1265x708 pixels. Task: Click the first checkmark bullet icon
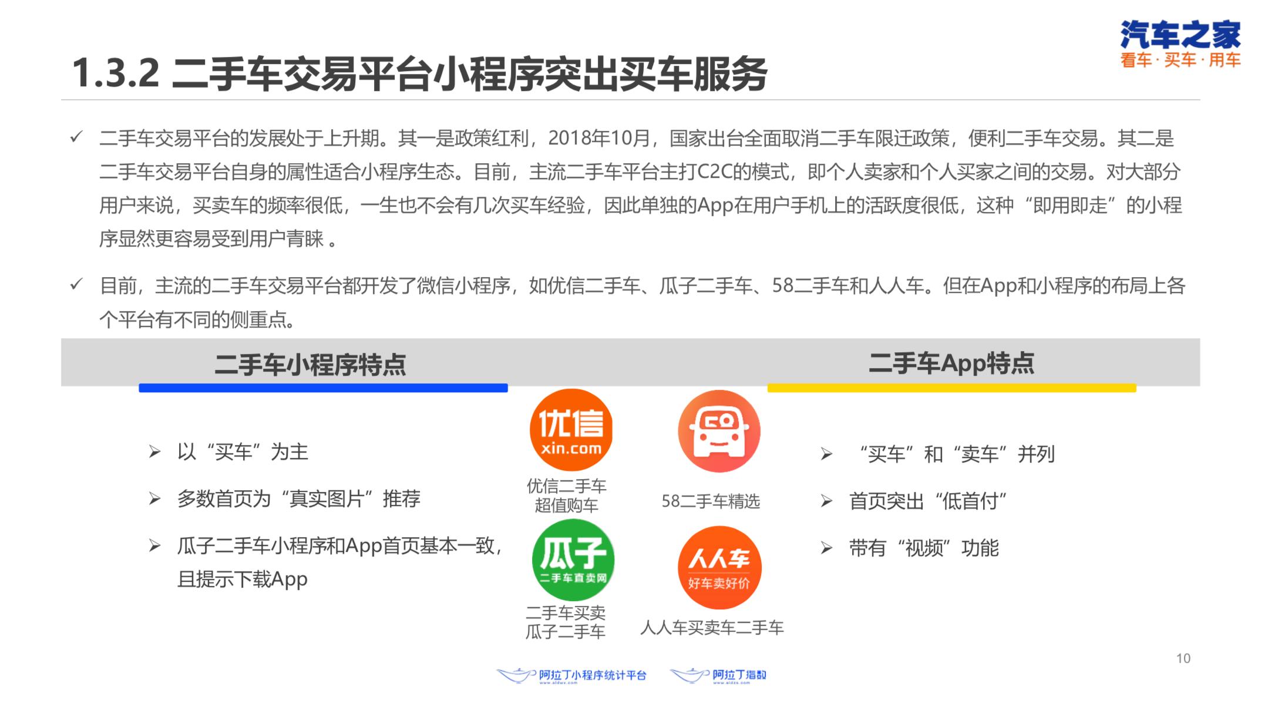coord(76,138)
